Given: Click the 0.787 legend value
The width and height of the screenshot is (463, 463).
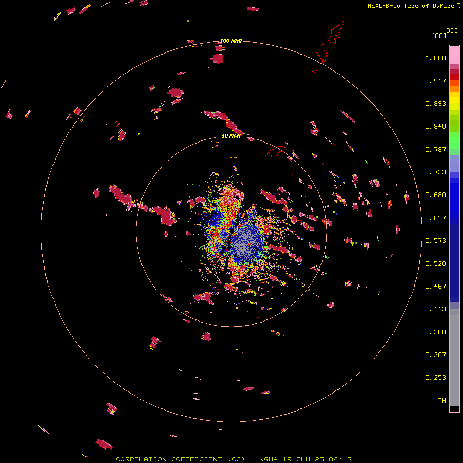Looking at the screenshot, I should click(436, 149).
